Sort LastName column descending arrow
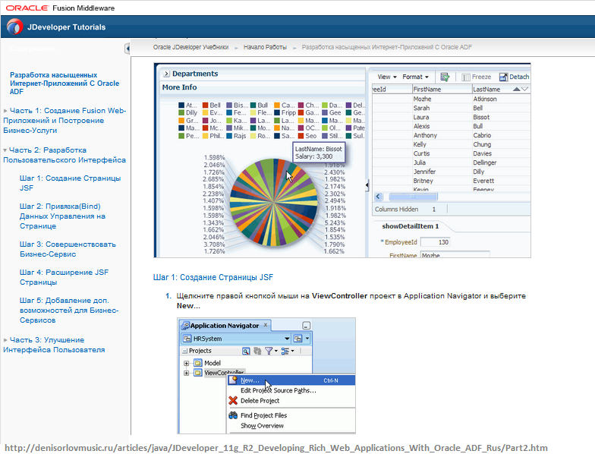 (x=525, y=90)
